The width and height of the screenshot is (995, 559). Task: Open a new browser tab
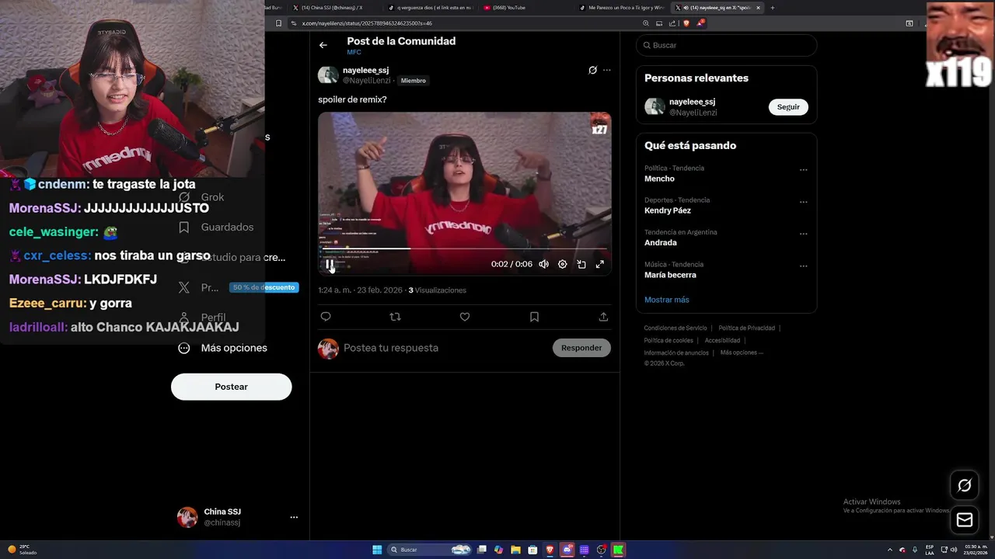[772, 8]
